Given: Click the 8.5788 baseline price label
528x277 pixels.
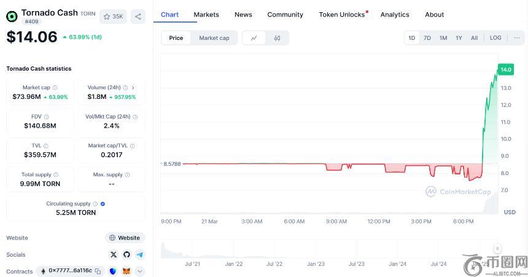Looking at the screenshot, I should click(172, 164).
